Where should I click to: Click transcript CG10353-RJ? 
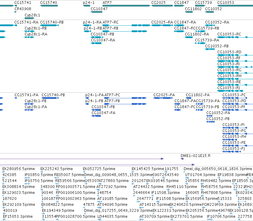coord(230,91)
